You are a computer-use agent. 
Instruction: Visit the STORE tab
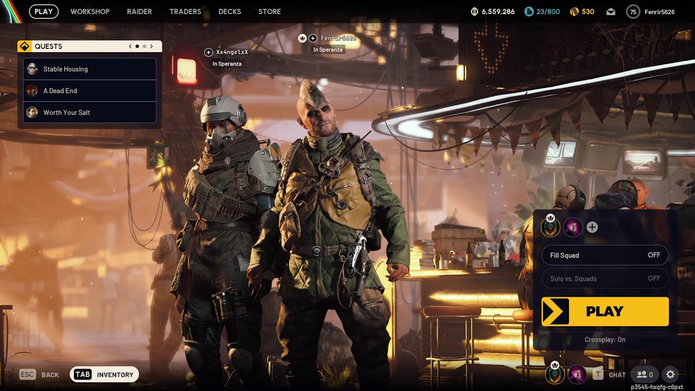pos(269,11)
